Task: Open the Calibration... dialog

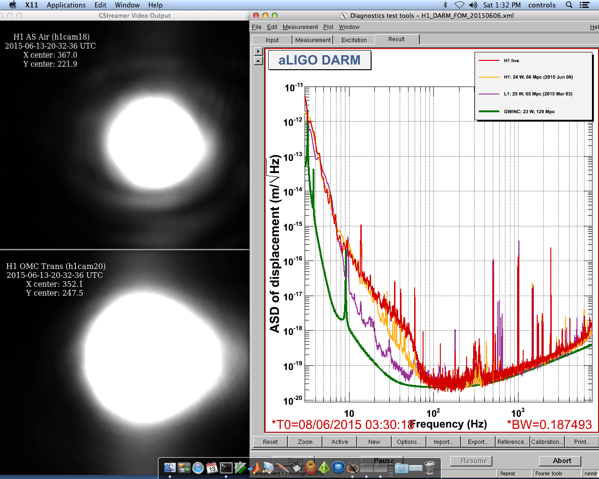Action: click(547, 442)
